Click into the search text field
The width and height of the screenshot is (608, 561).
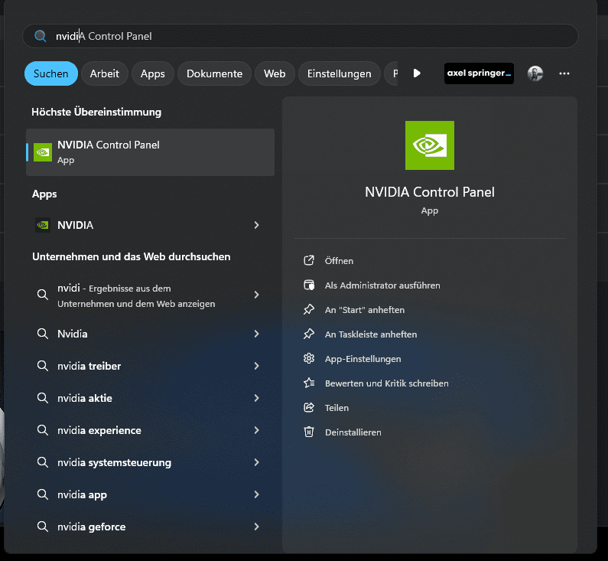pos(301,36)
